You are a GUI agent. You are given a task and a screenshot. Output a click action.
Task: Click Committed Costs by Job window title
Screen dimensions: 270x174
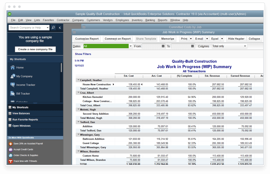pyautogui.click(x=185, y=27)
